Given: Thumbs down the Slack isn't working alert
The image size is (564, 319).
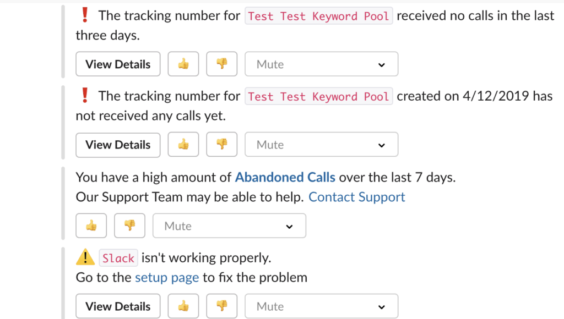Looking at the screenshot, I should (x=221, y=306).
